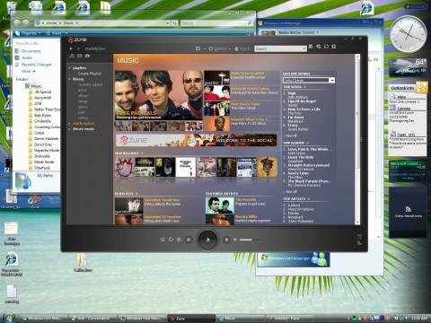431x323 pixels.
Task: Open options menu in Zune toolbar
Action: click(x=220, y=48)
